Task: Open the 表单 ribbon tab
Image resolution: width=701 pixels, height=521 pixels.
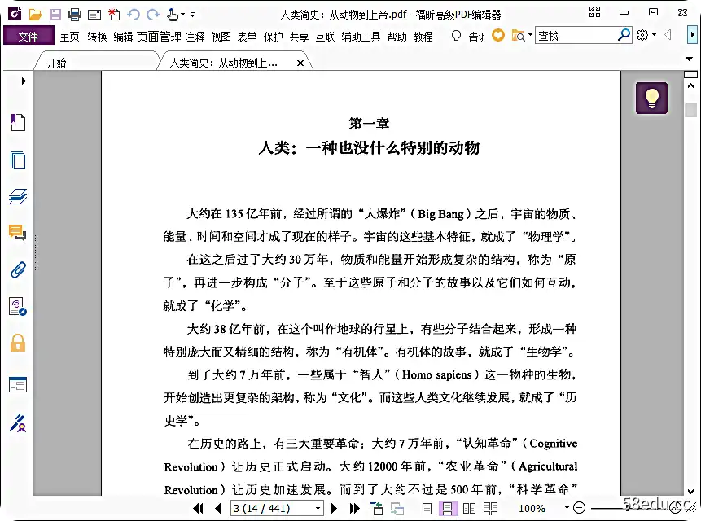Action: click(247, 37)
